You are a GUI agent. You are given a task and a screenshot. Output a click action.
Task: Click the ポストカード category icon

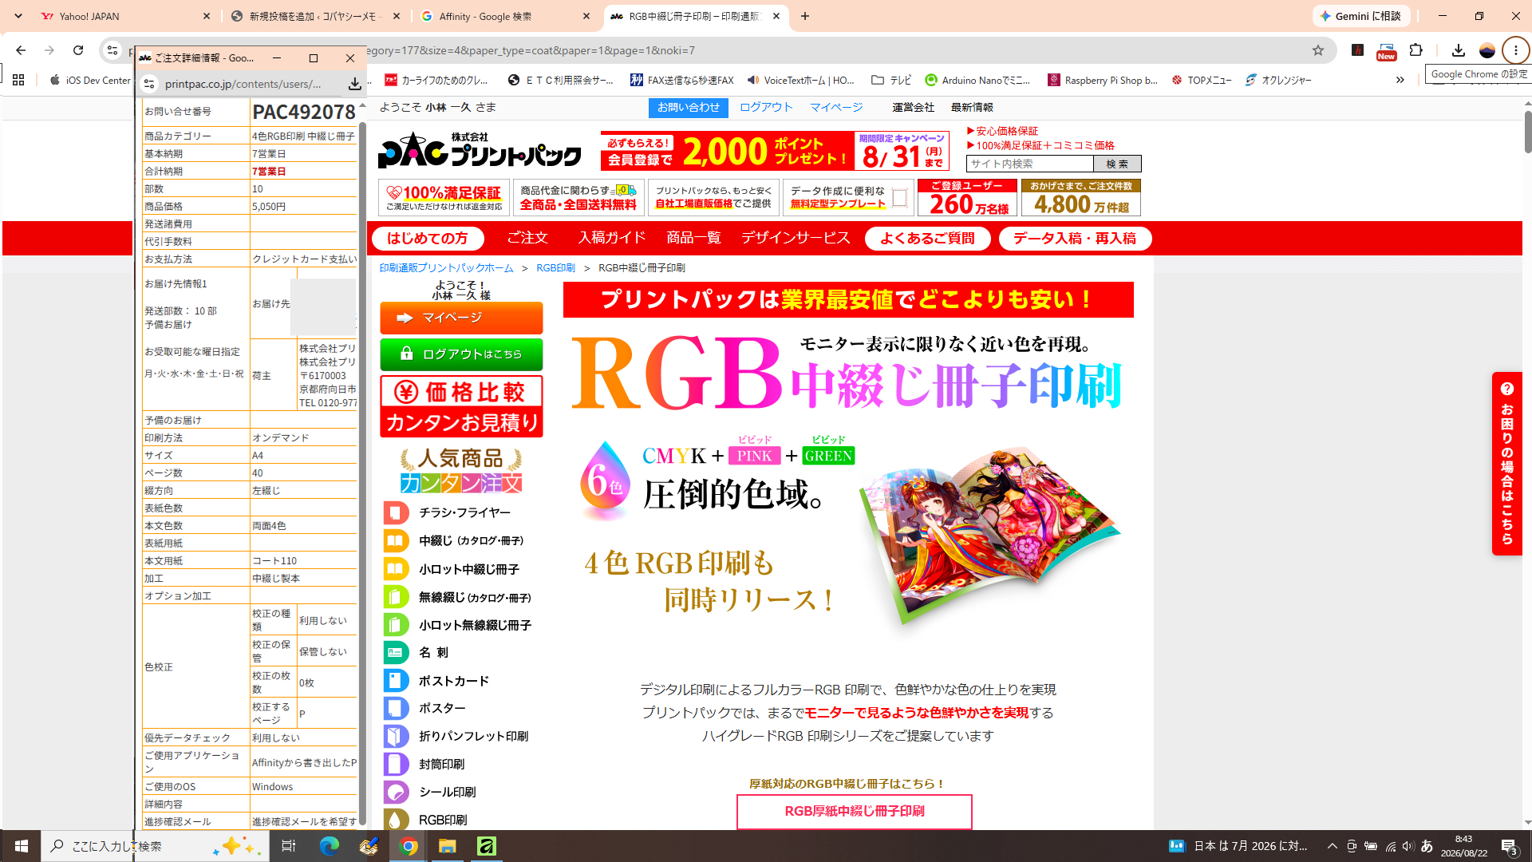tap(396, 681)
